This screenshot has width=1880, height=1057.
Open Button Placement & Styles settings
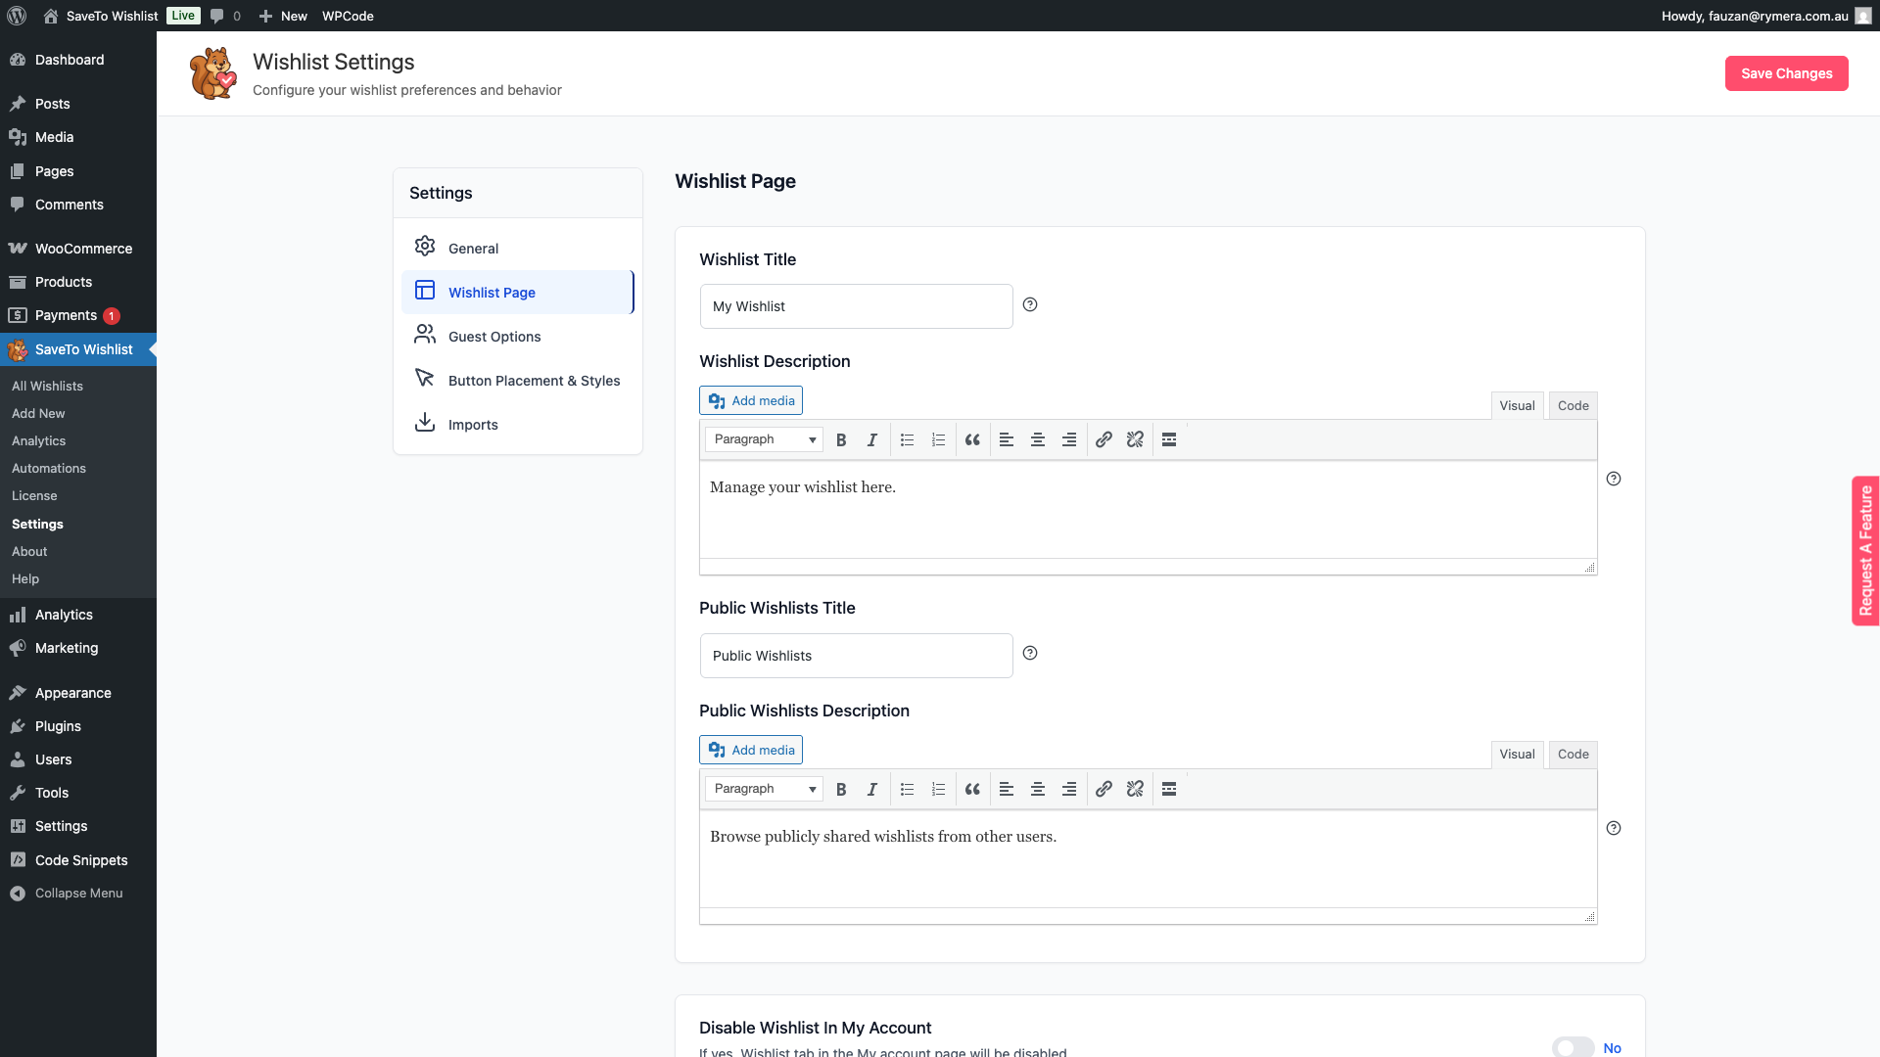[x=534, y=381]
